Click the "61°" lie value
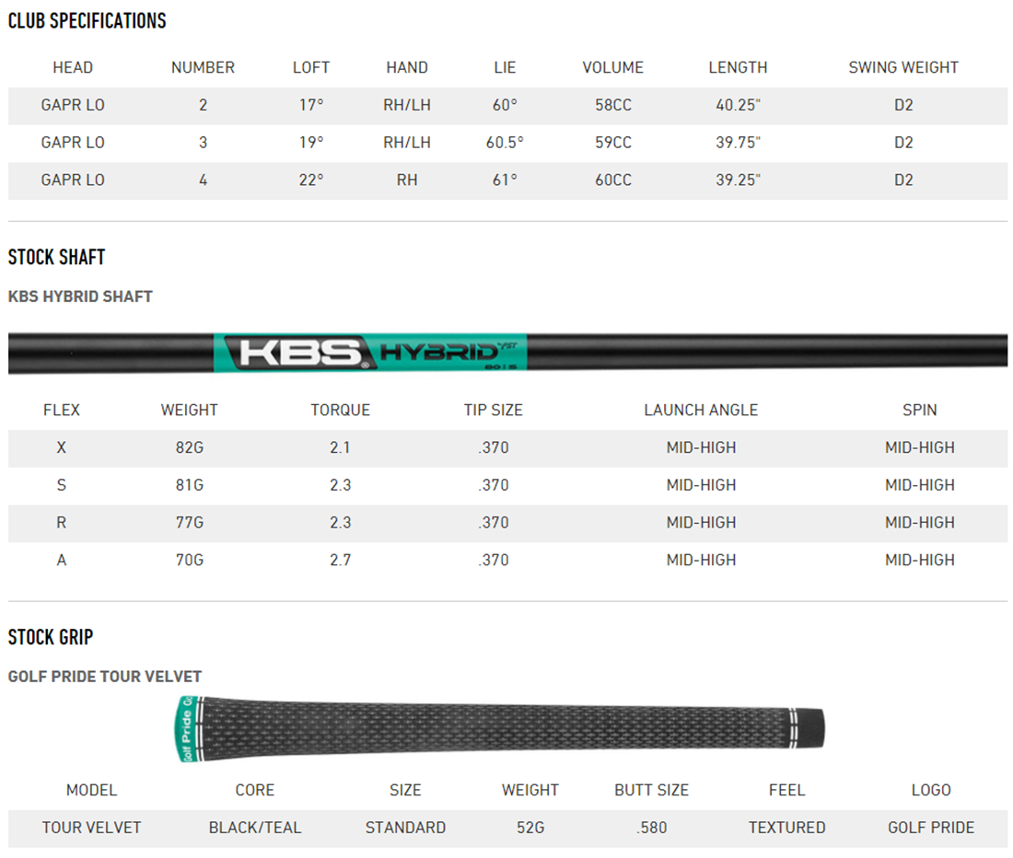 point(506,180)
